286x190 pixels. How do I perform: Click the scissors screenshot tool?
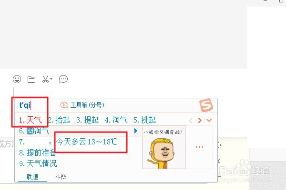pos(45,79)
